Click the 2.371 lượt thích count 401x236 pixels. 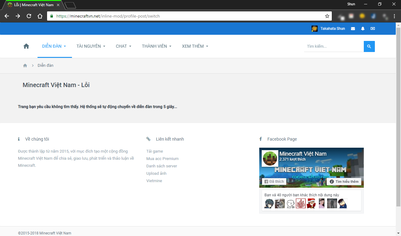pyautogui.click(x=292, y=159)
